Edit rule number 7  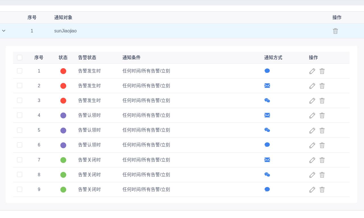pyautogui.click(x=312, y=160)
